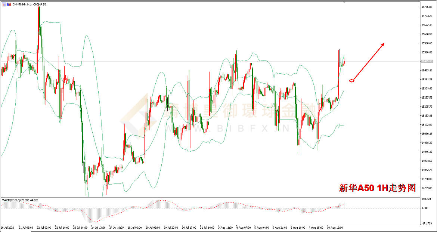This screenshot has width=437, height=232.
Task: Select the 20 Jul 2020 date label
Action: coord(8,227)
